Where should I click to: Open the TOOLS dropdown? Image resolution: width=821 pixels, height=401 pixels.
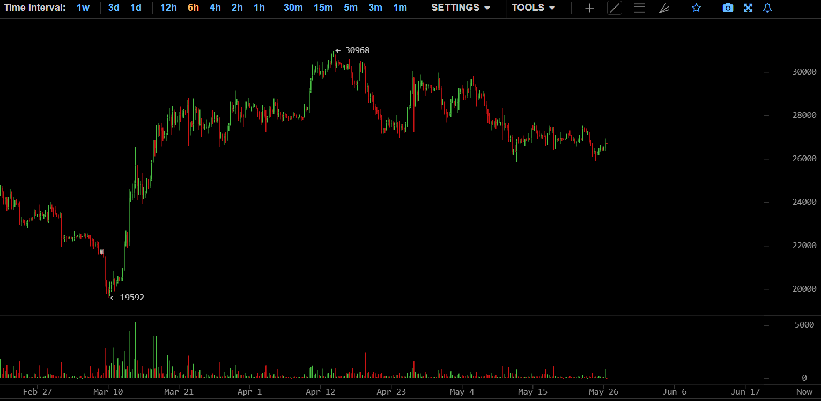pos(533,8)
